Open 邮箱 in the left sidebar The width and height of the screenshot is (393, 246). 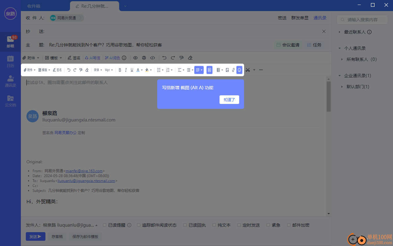(10, 42)
